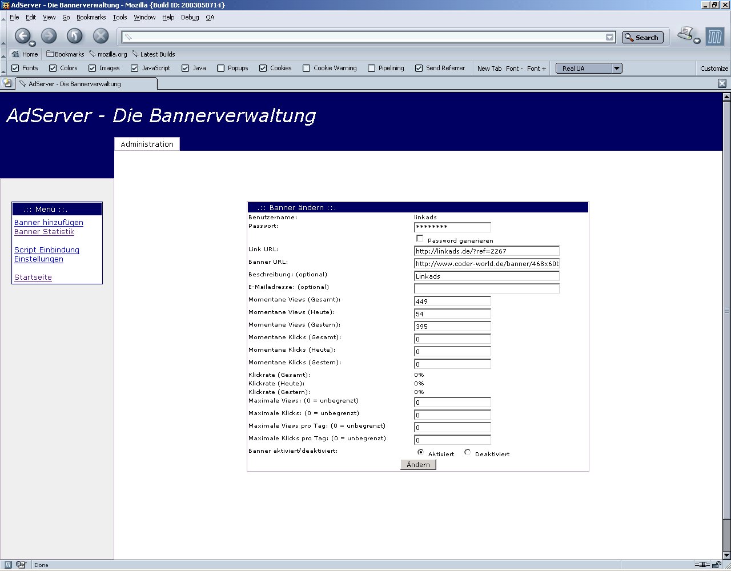The image size is (731, 571).
Task: Click Customize on the preferences toolbar
Action: click(x=714, y=69)
